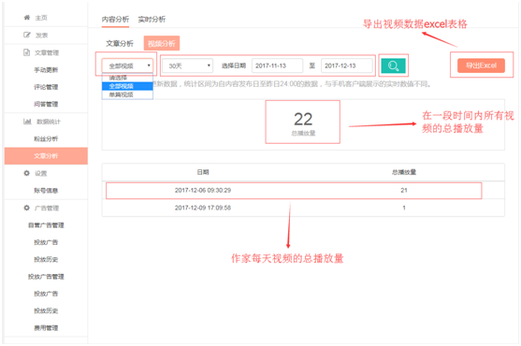Click the total play count 22

click(x=303, y=119)
